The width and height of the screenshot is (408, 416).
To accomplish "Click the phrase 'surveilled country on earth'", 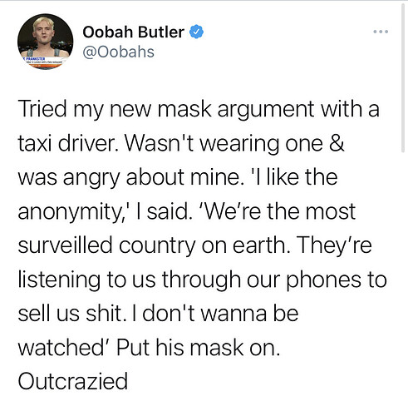I will 151,246.
